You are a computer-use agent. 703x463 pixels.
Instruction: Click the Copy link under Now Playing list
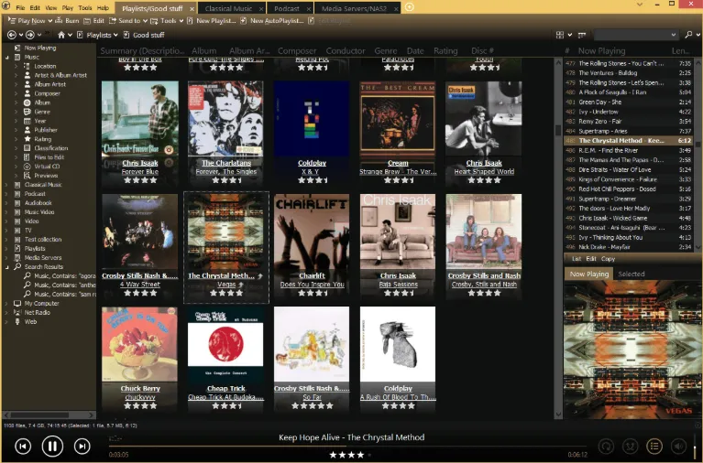click(x=608, y=259)
